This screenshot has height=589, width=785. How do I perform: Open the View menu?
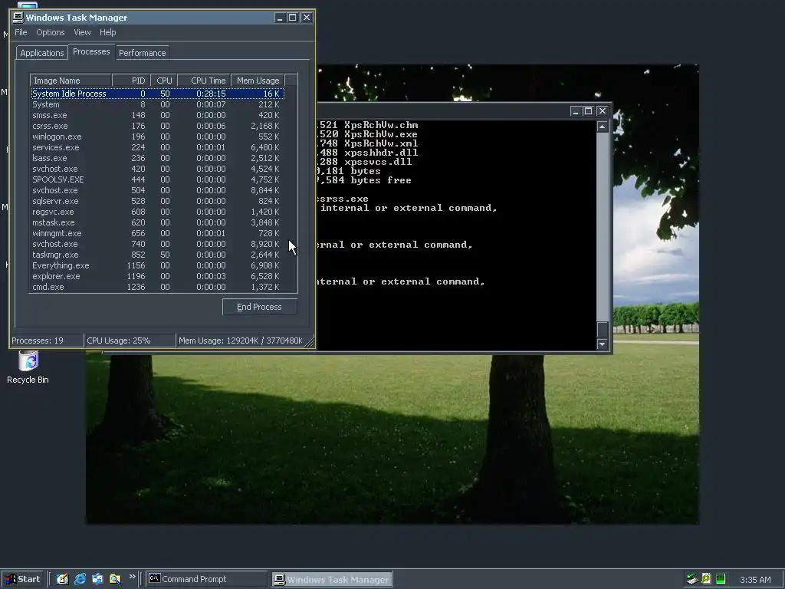pos(82,32)
